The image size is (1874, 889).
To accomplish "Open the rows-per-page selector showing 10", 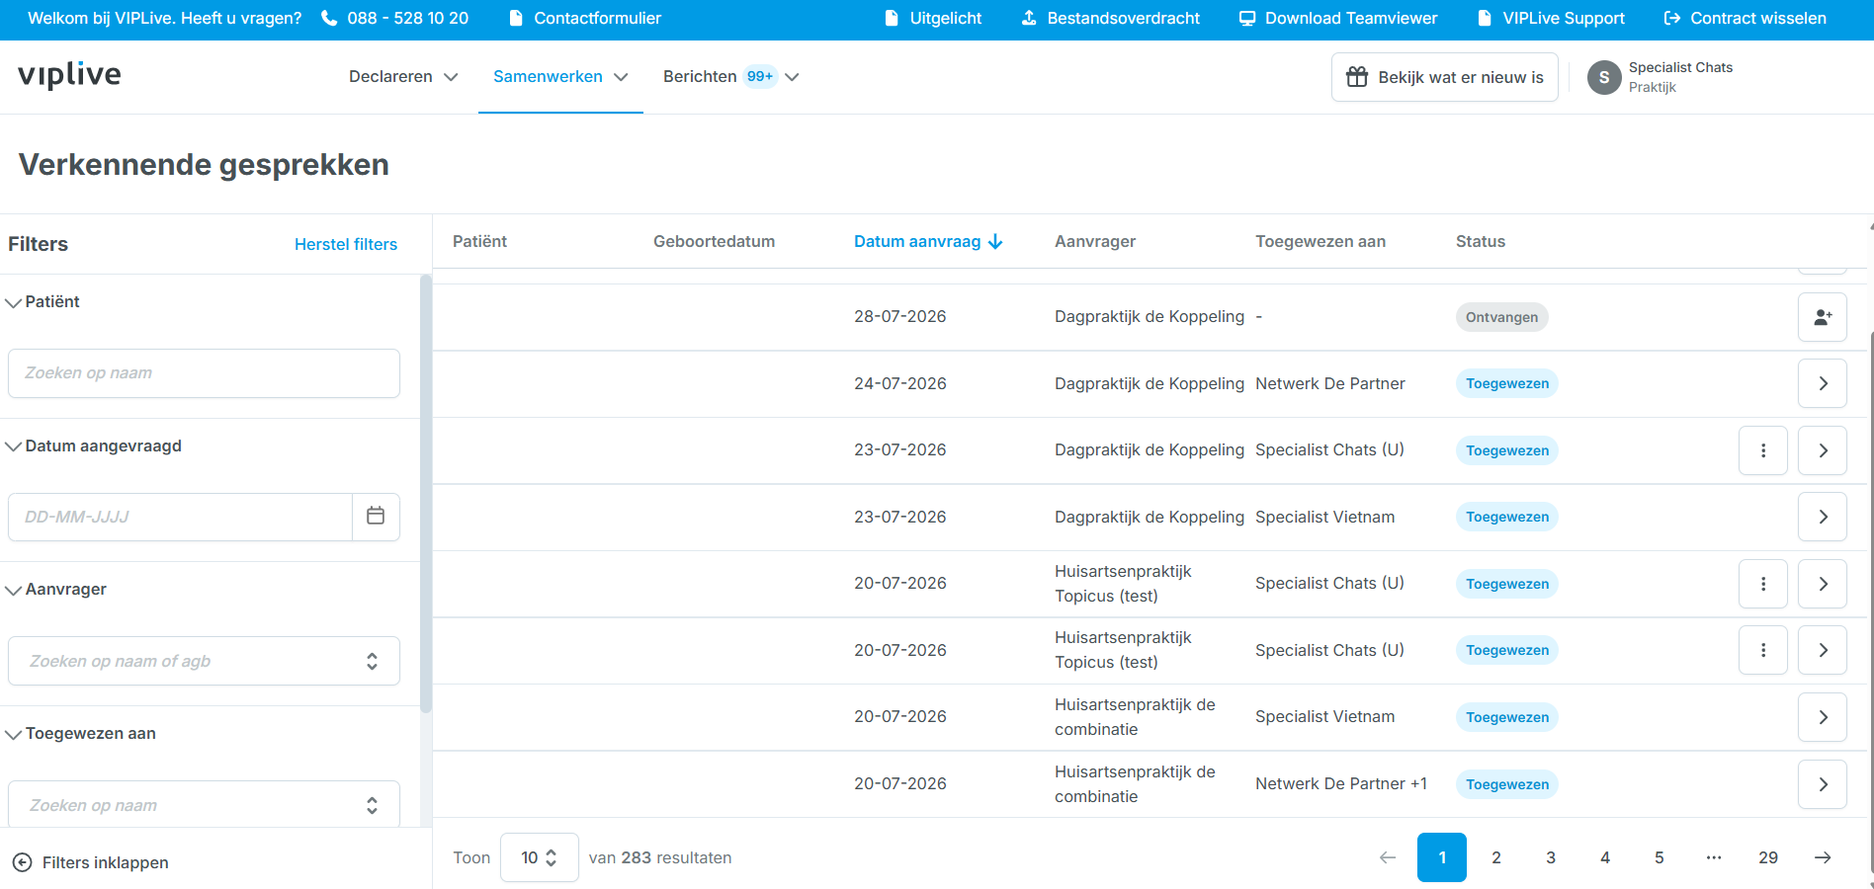I will [540, 857].
